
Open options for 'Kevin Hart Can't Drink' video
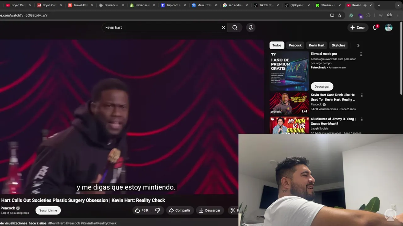(361, 95)
